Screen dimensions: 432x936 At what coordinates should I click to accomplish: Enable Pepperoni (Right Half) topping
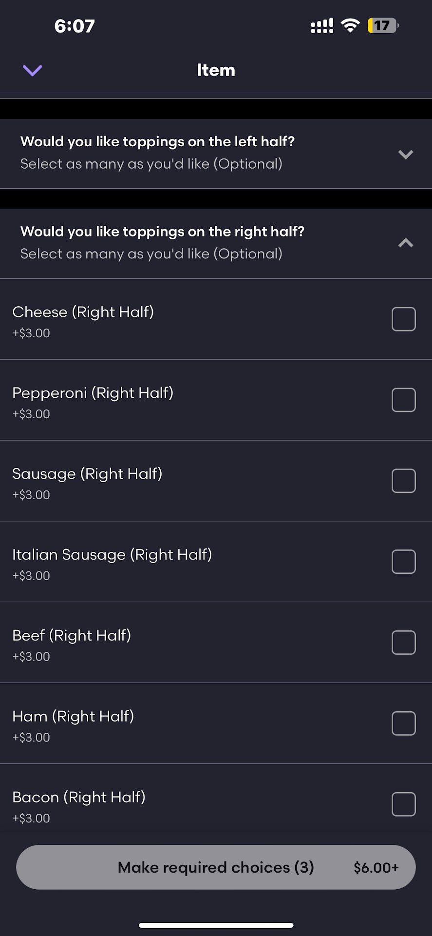click(403, 400)
